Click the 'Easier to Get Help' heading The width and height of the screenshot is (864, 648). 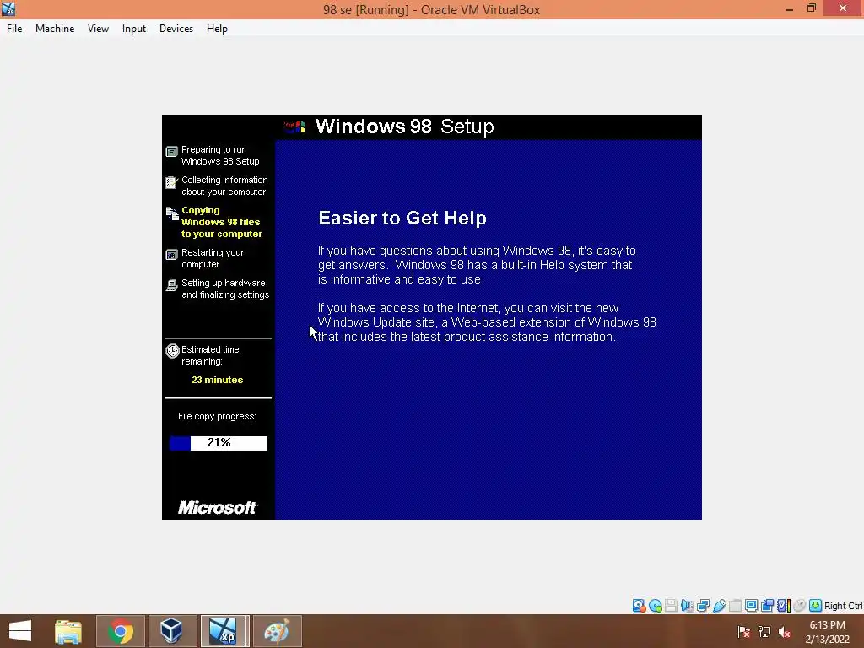pos(402,219)
